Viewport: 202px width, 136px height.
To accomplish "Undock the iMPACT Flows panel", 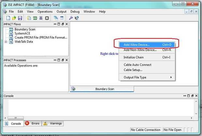I will (x=63, y=24).
